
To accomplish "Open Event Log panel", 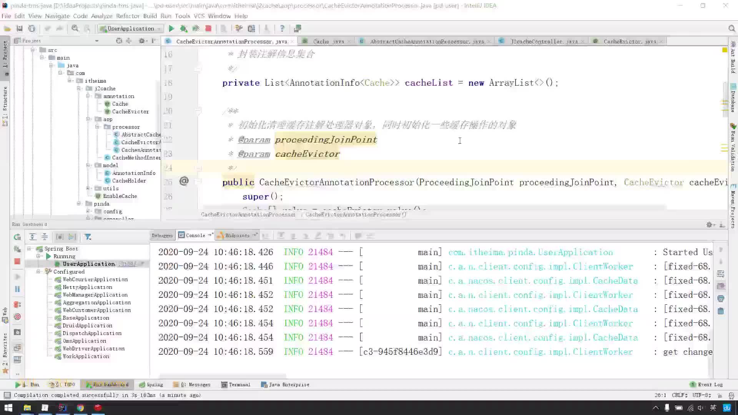I will 706,385.
